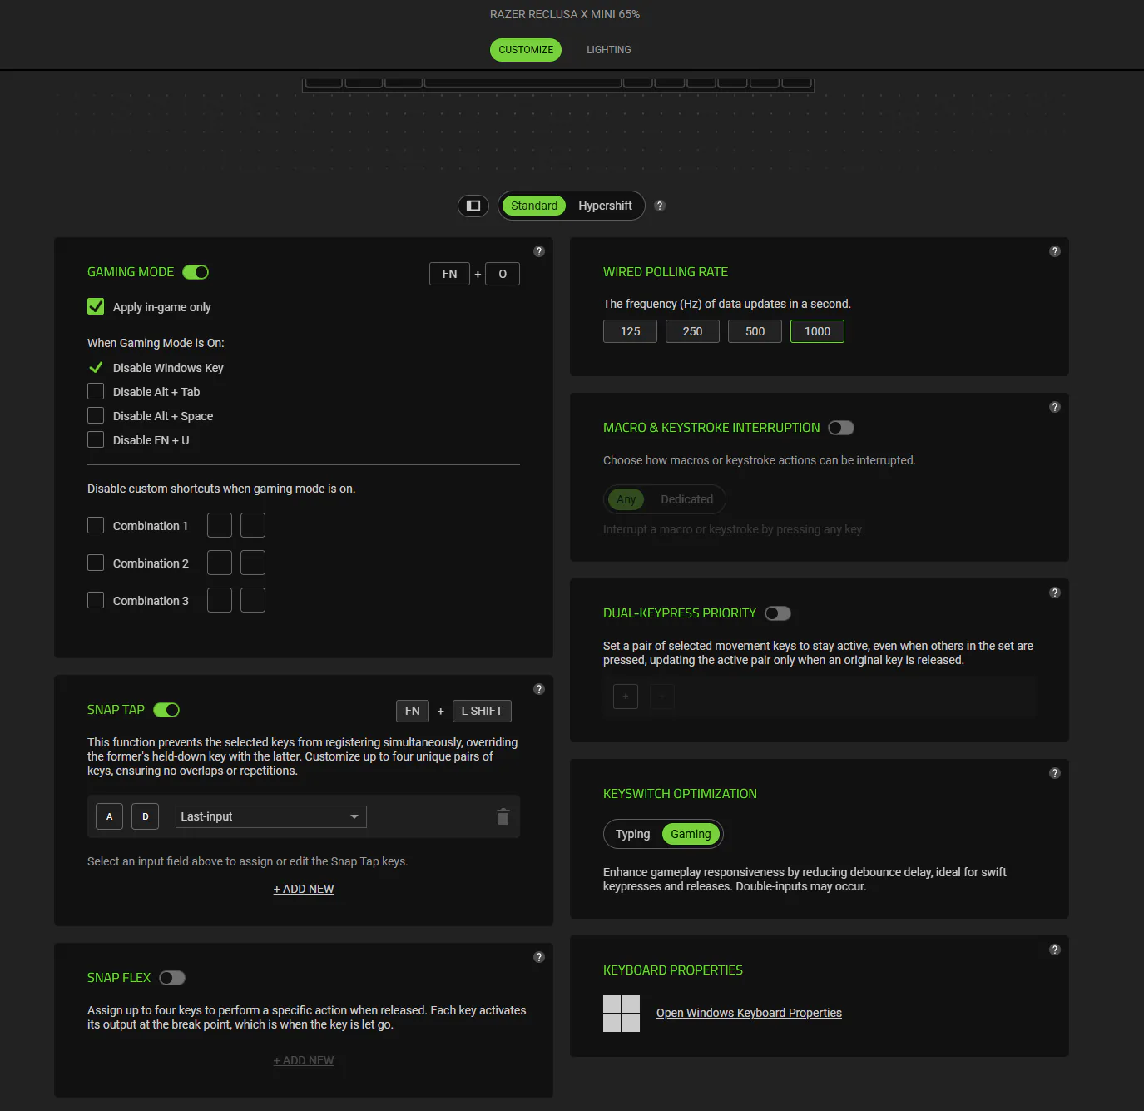The height and width of the screenshot is (1111, 1144).
Task: Switch to the Lighting tab
Action: [609, 50]
